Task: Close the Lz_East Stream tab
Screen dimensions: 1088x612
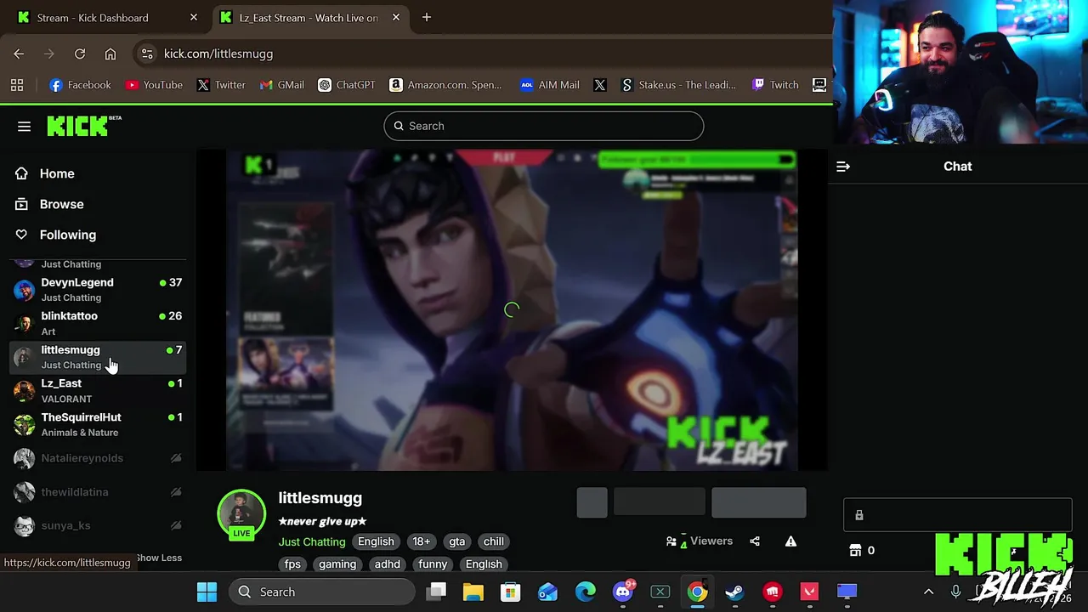Action: pyautogui.click(x=396, y=18)
